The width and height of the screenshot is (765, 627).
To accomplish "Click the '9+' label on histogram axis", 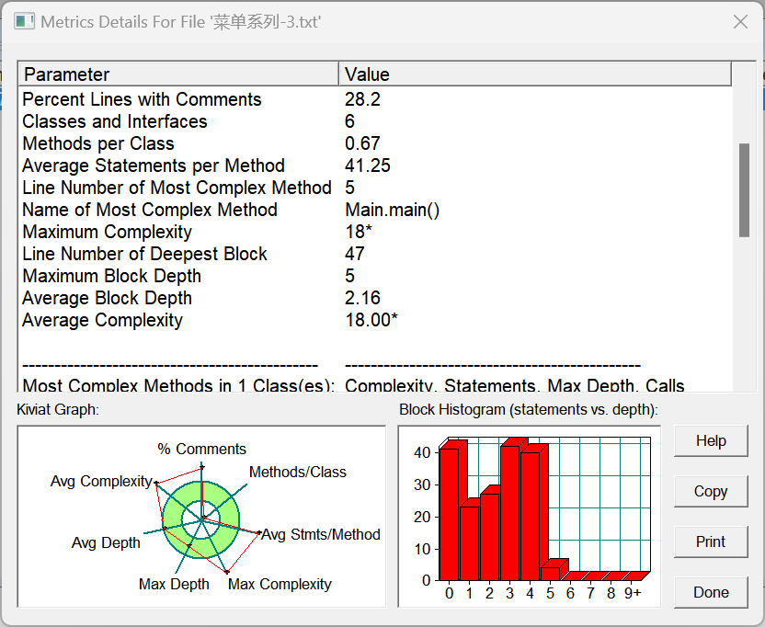I will click(633, 593).
